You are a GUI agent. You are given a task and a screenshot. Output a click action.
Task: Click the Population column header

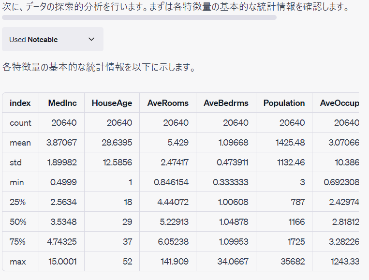(284, 103)
